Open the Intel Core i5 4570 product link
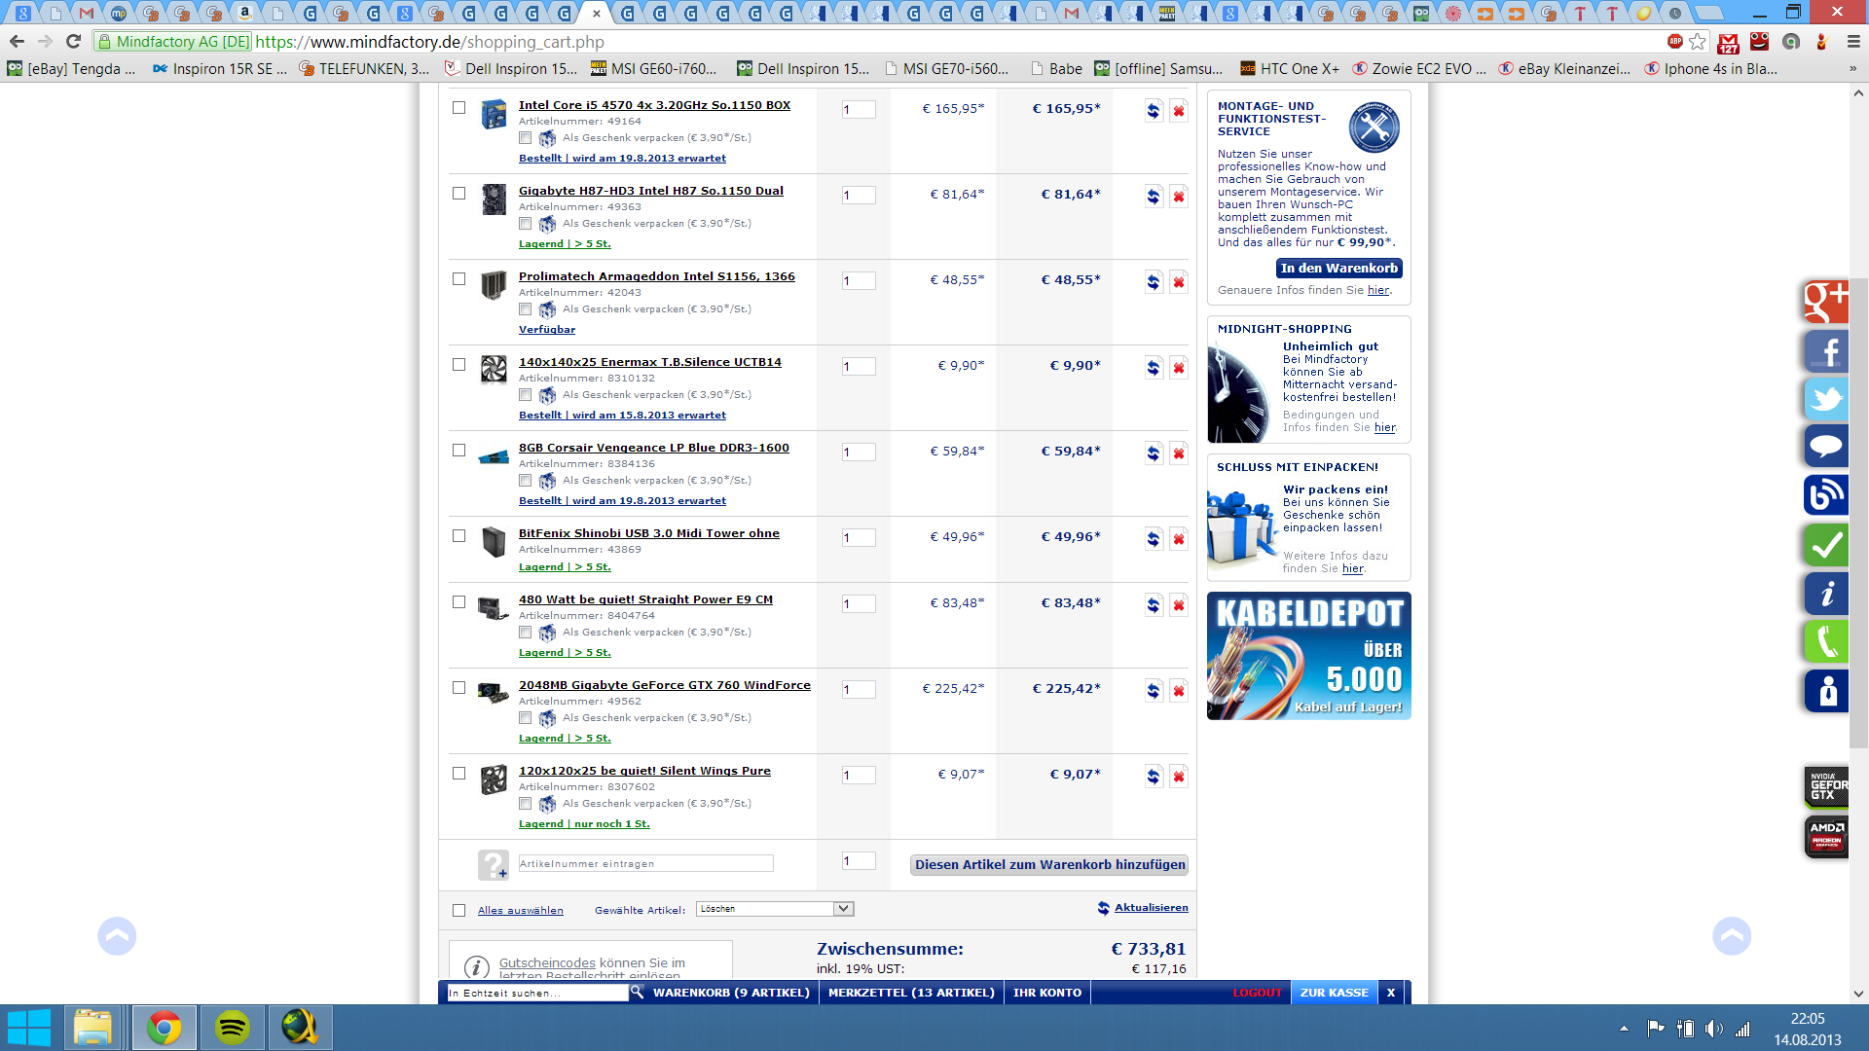The image size is (1869, 1051). coord(654,105)
